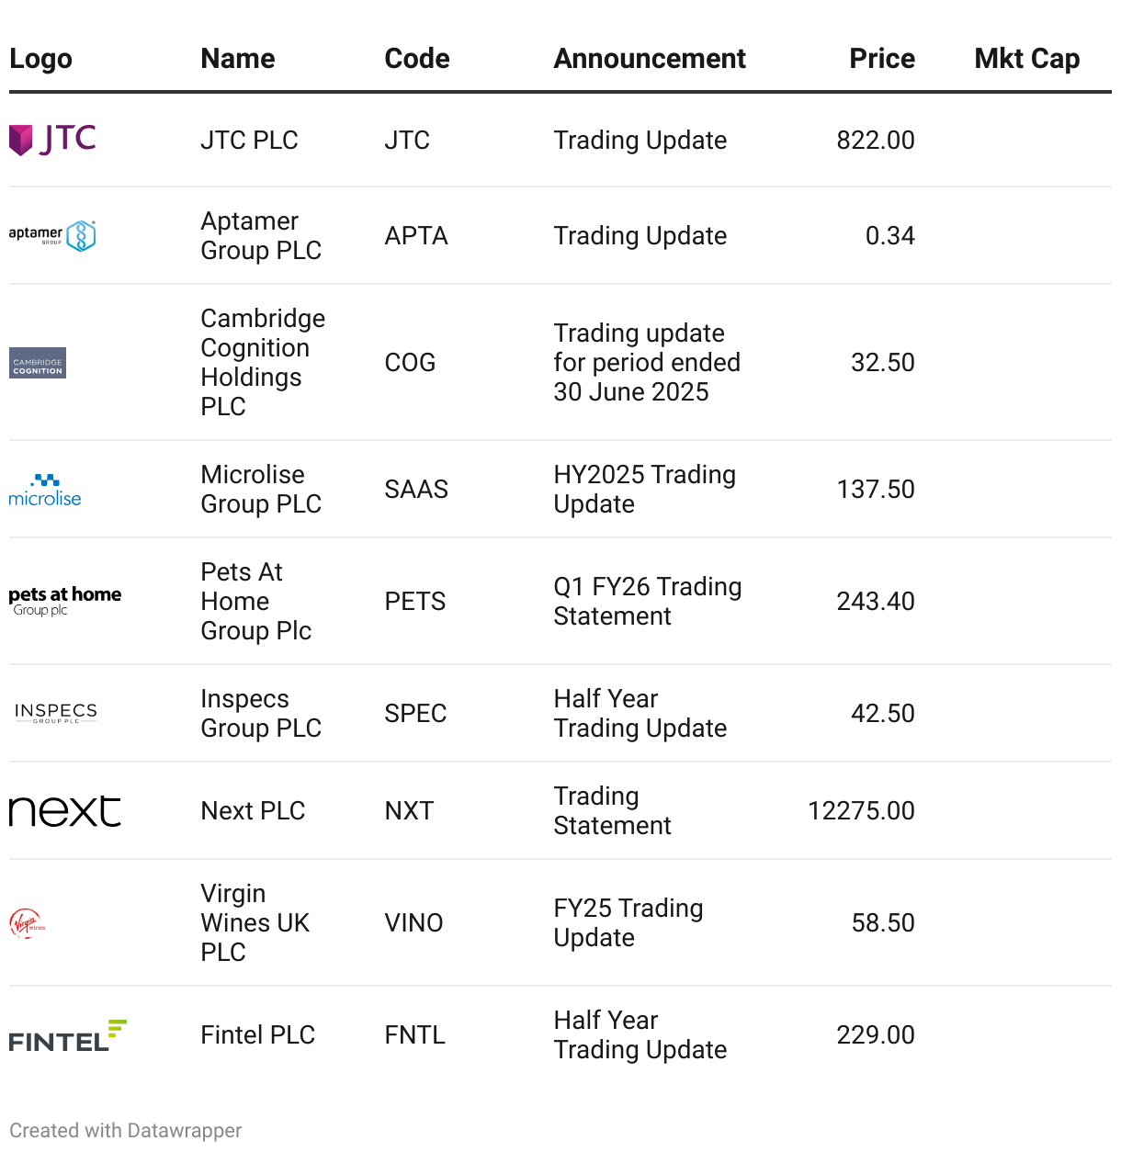
Task: Click the Name column header
Action: click(x=238, y=59)
